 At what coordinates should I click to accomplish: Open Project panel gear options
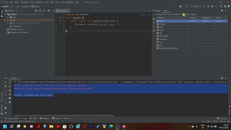49,10
